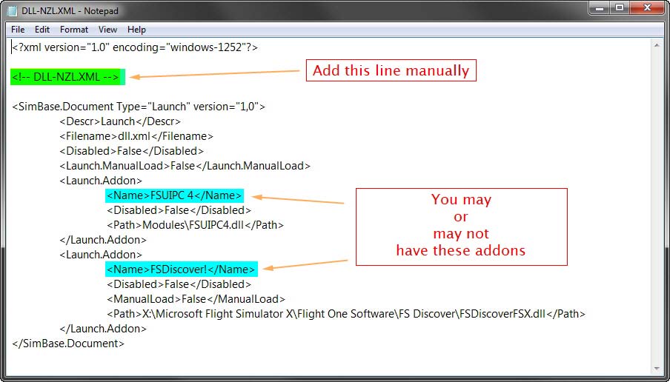Click the Notepad icon in title bar
670x382 pixels.
click(13, 10)
